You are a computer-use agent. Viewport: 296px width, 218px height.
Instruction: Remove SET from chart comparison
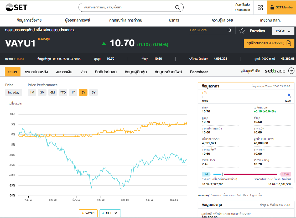coord(116,213)
